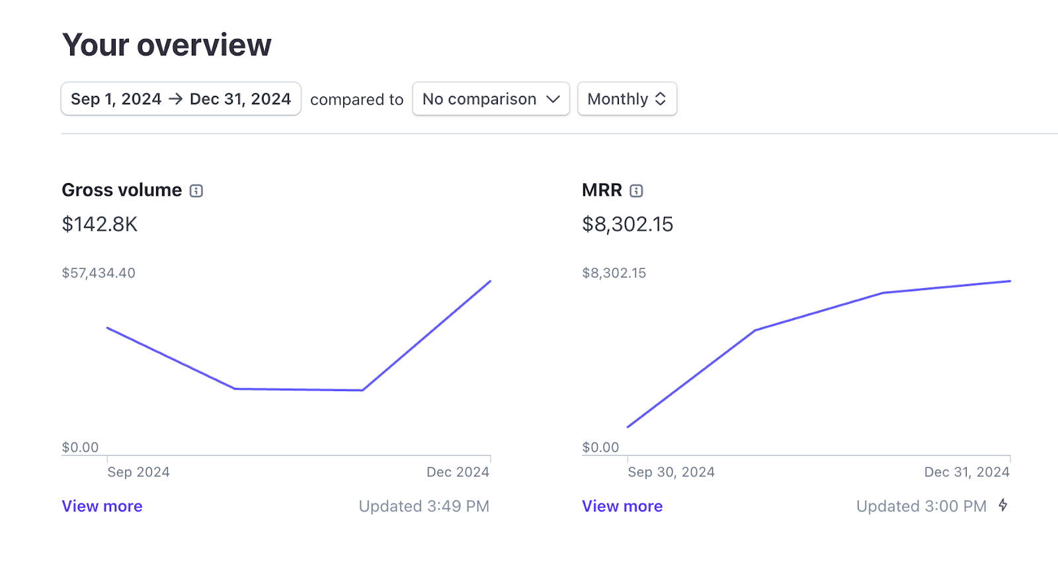Click the chevron arrow on No comparison

coord(553,99)
